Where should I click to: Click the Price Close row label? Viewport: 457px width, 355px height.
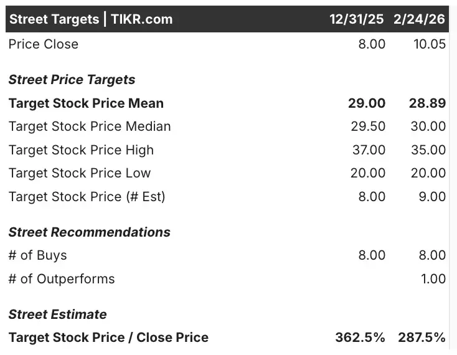(44, 44)
